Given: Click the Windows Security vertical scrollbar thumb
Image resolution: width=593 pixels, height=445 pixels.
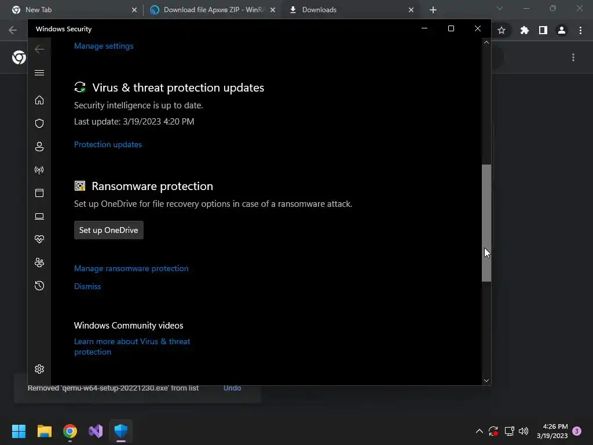Looking at the screenshot, I should [486, 223].
